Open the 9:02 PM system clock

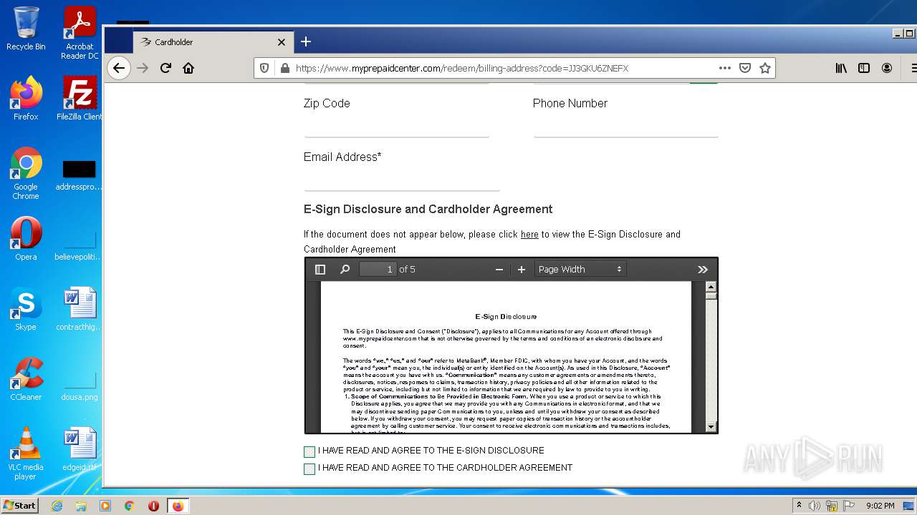tap(880, 506)
